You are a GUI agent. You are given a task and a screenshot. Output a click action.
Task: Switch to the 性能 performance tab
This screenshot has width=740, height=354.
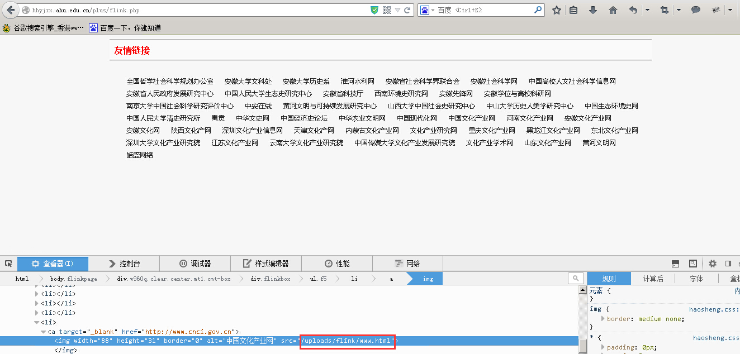[337, 264]
